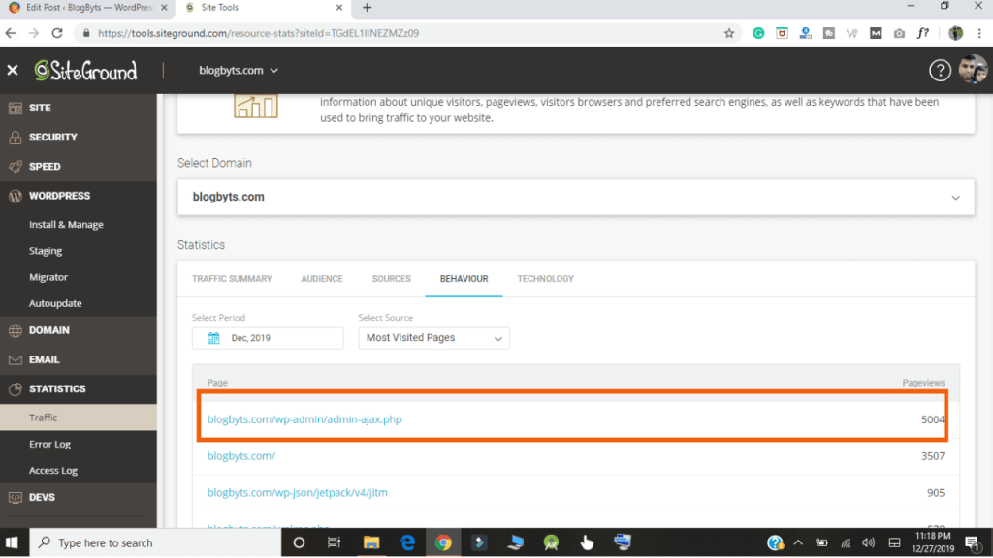Open Chrome from the taskbar
Image resolution: width=993 pixels, height=558 pixels.
click(x=443, y=542)
